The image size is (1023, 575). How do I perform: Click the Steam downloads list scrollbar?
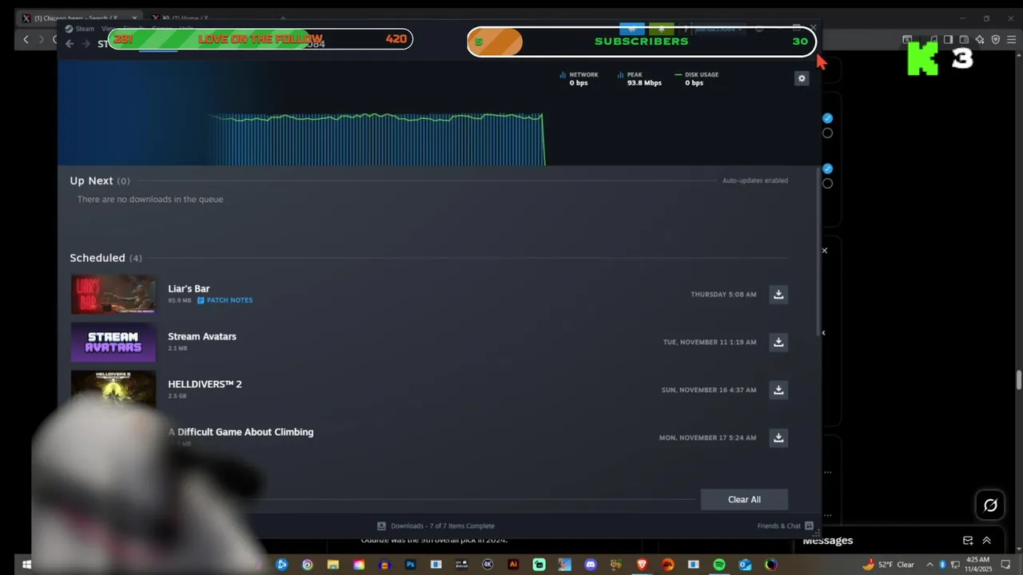pos(817,252)
